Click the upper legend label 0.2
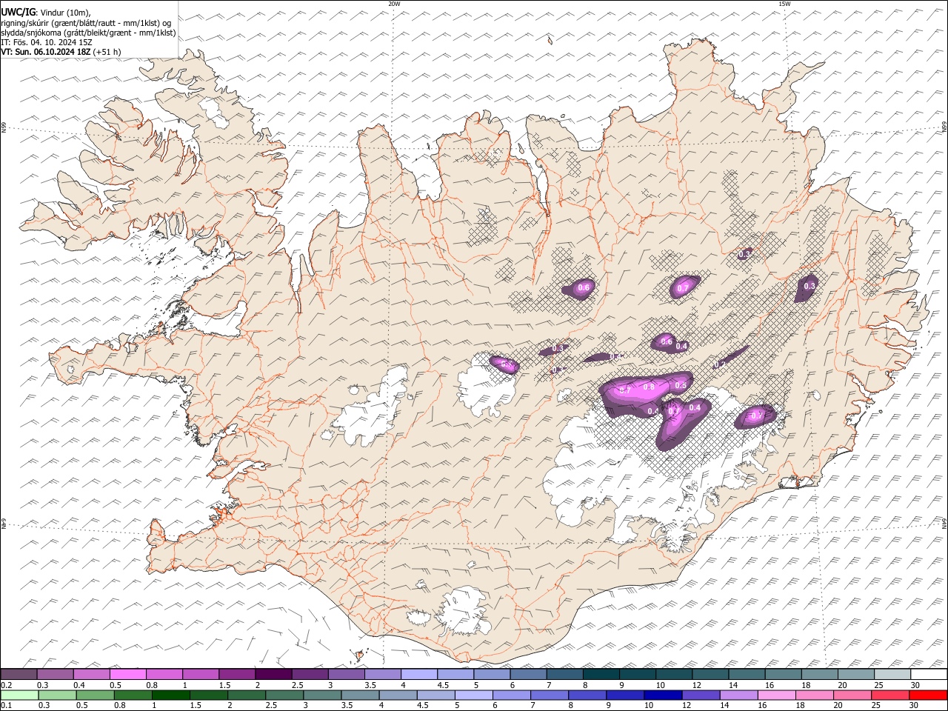948x711 pixels. coord(6,685)
